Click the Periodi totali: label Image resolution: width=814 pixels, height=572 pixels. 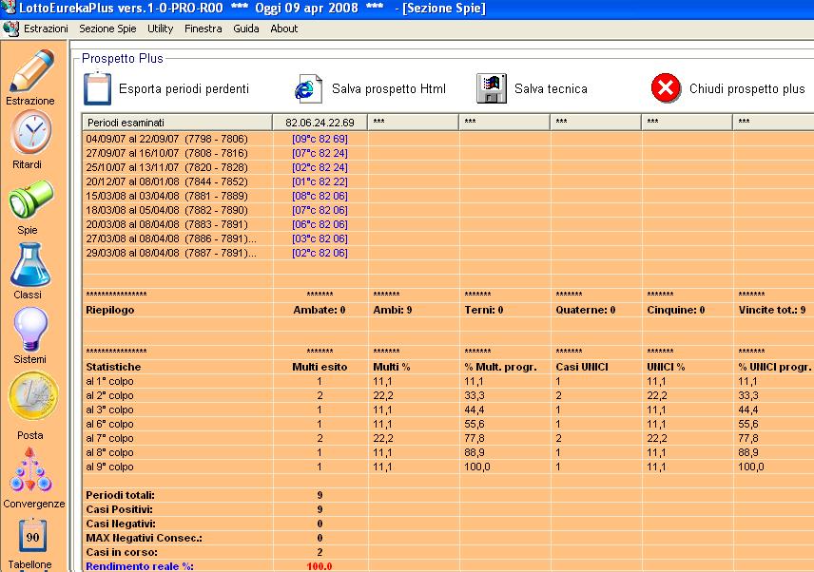coord(121,495)
